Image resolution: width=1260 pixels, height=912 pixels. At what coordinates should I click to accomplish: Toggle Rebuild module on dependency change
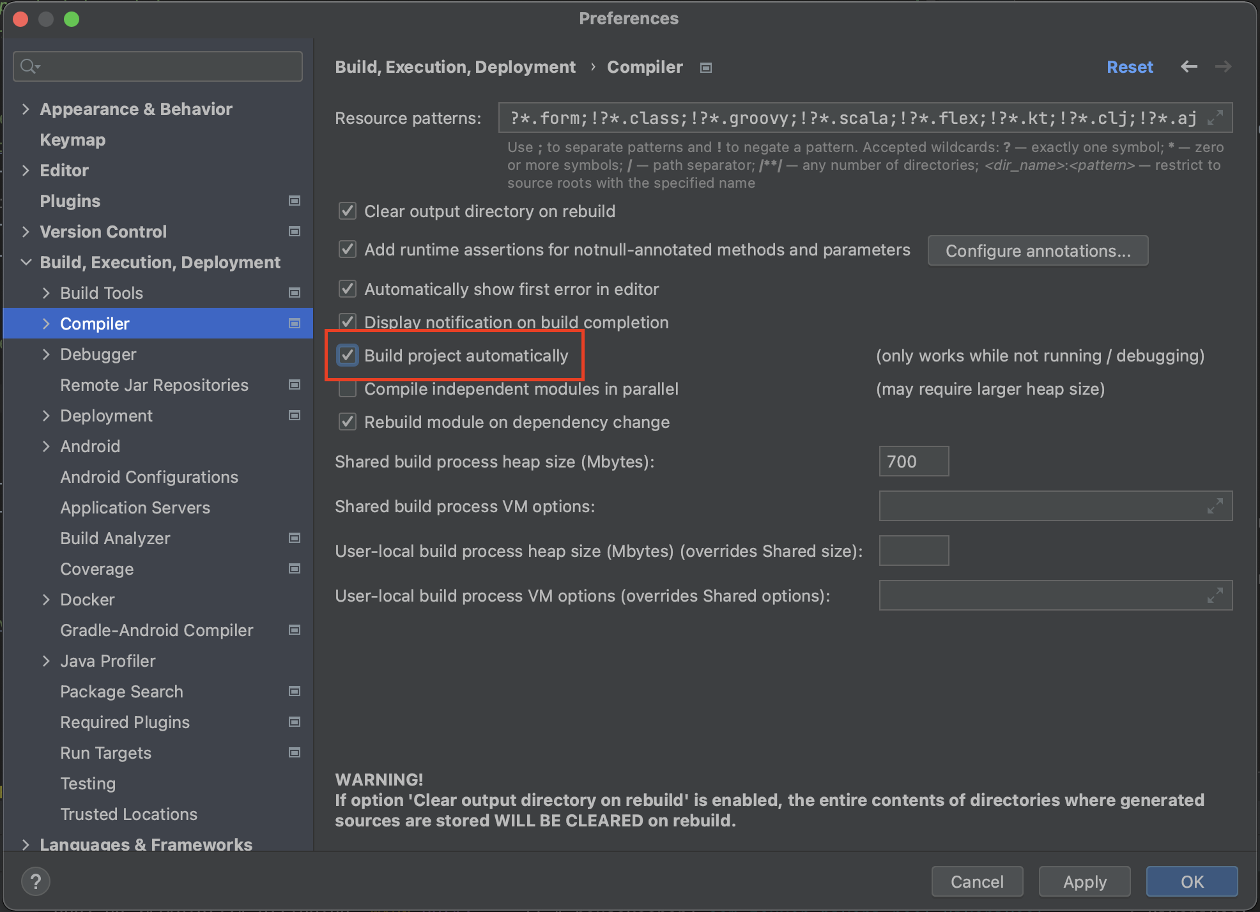point(348,422)
